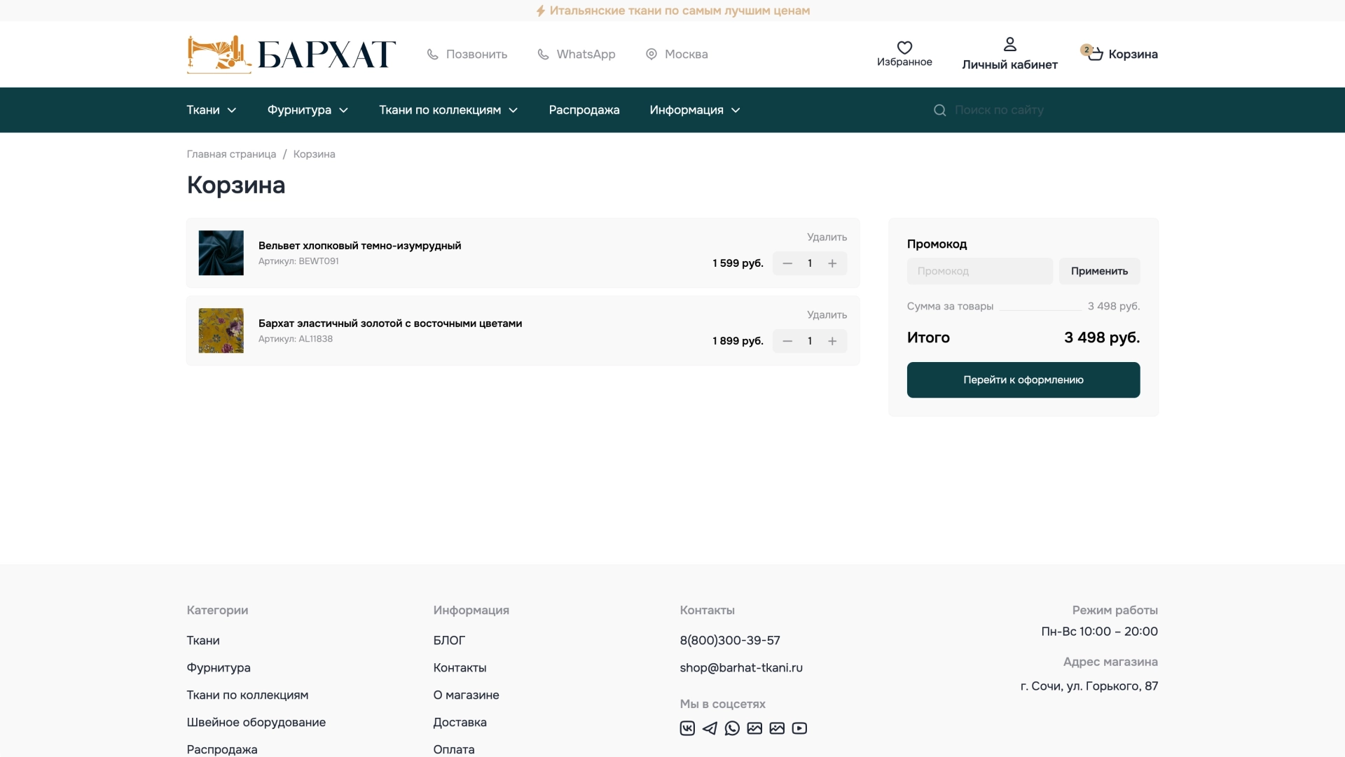1345x757 pixels.
Task: Open the Telegram icon in footer
Action: click(x=710, y=728)
